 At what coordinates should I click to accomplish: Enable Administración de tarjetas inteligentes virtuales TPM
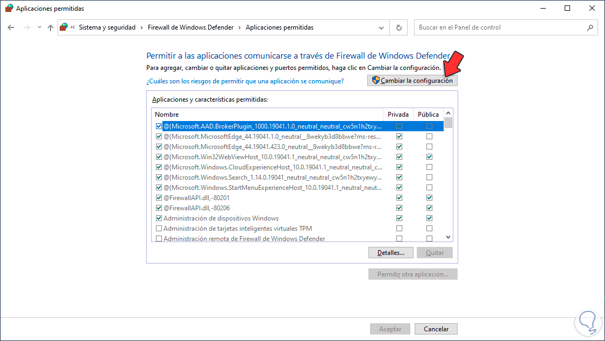point(159,229)
